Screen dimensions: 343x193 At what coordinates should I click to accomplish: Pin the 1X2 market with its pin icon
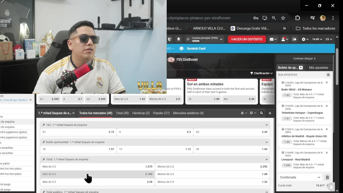coord(44,125)
